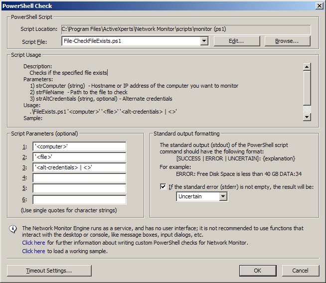Close the PowerShell Check dialog
Image resolution: width=326 pixels, height=283 pixels.
coord(320,6)
